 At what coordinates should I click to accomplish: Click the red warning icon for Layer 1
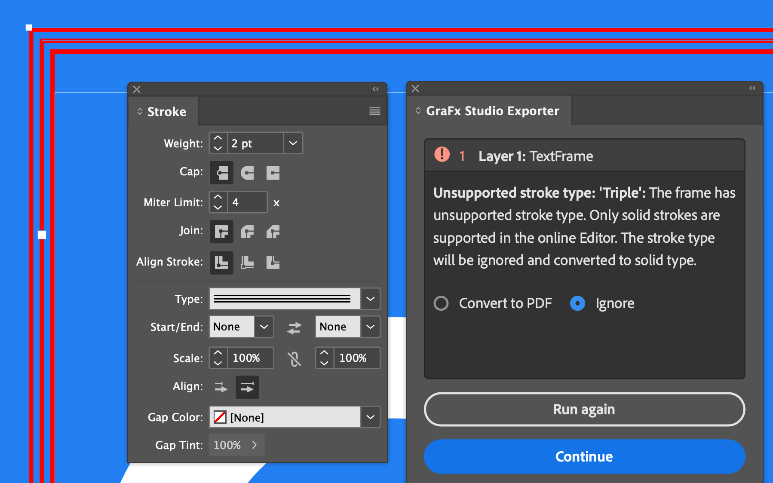tap(442, 154)
